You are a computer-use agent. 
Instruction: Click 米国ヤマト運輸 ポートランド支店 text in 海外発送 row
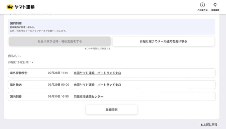pos(97,85)
